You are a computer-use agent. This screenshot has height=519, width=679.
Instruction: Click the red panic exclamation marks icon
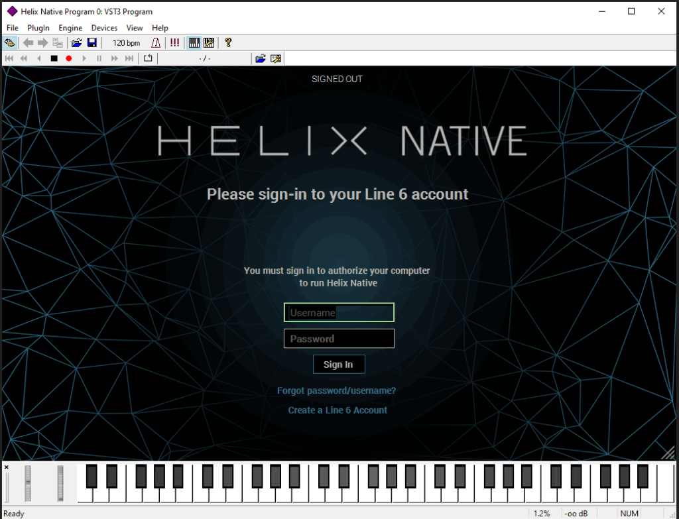tap(174, 43)
